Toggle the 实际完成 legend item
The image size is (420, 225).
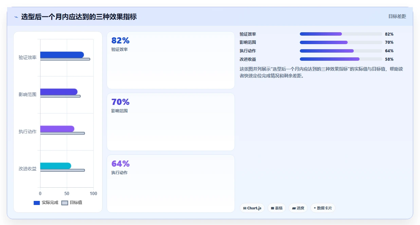click(46, 203)
